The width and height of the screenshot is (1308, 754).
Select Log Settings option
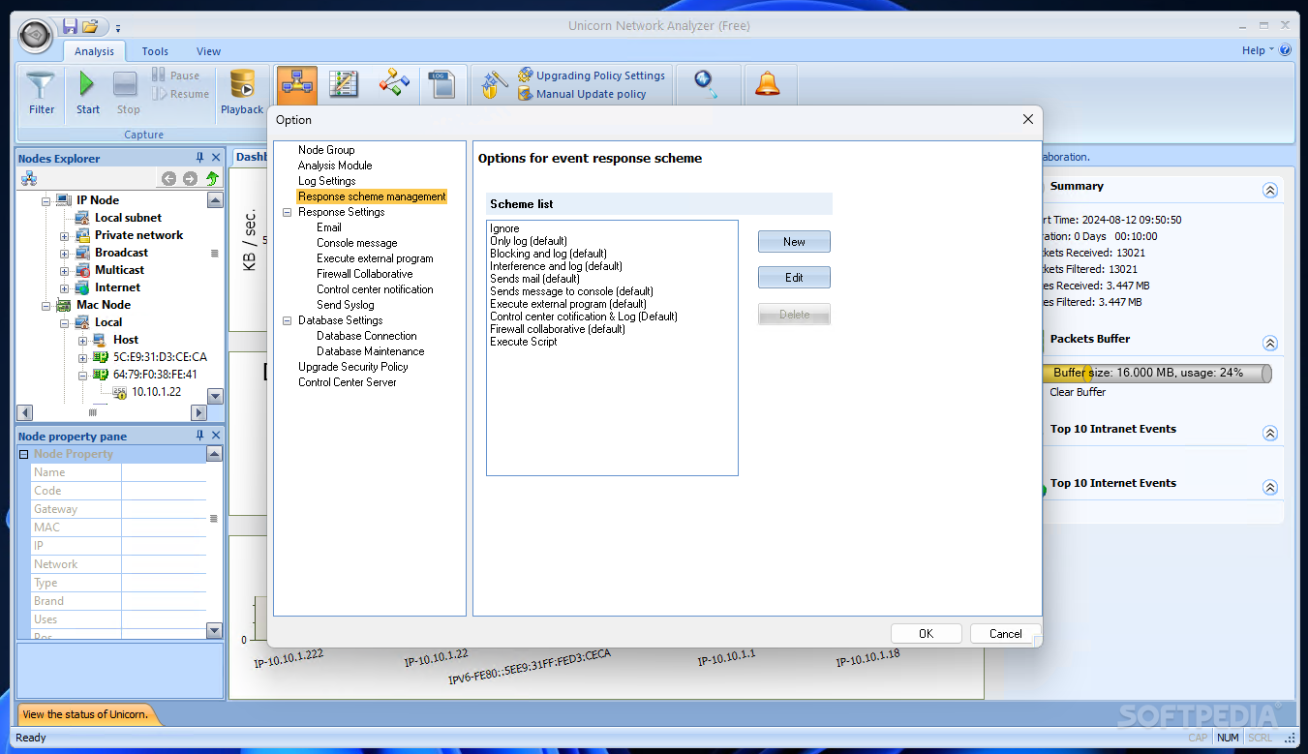click(x=326, y=181)
